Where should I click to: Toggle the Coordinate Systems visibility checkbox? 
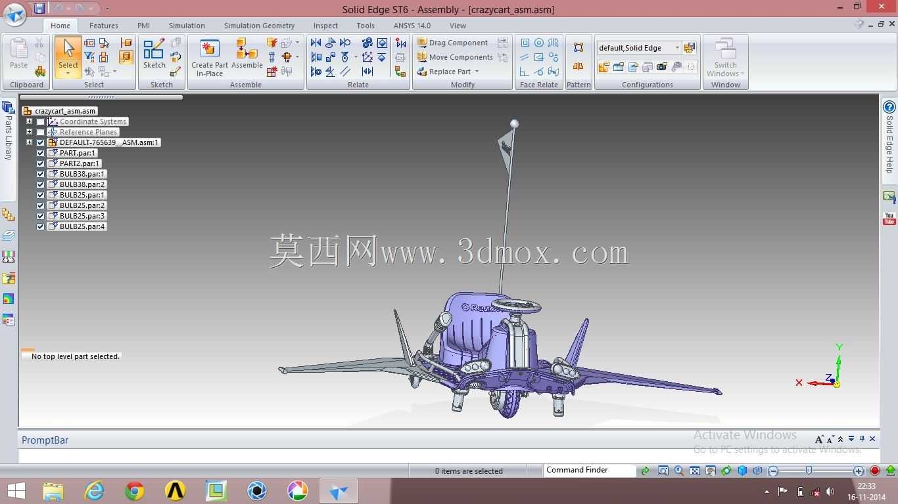pos(41,121)
